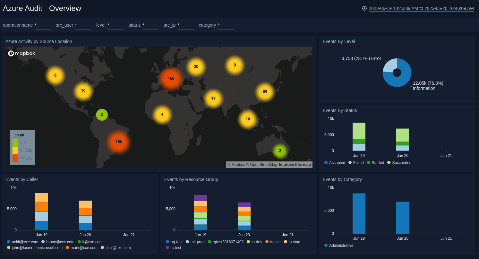Click the 'Events by Caller' panel title

tap(22, 179)
